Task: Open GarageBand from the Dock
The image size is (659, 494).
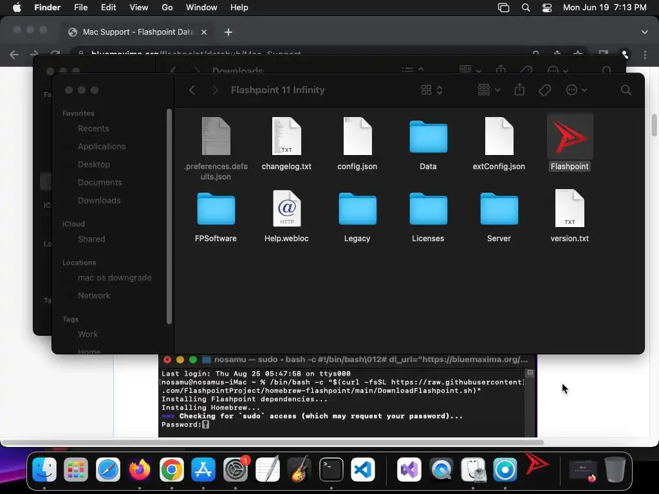Action: click(299, 469)
